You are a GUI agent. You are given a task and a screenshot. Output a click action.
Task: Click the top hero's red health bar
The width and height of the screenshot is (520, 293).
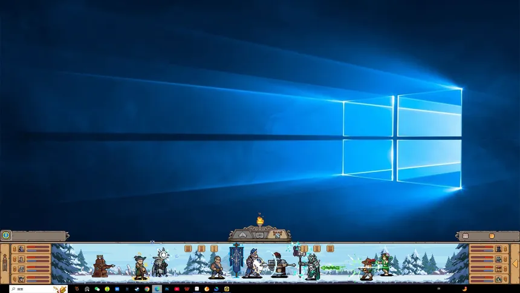click(x=37, y=247)
